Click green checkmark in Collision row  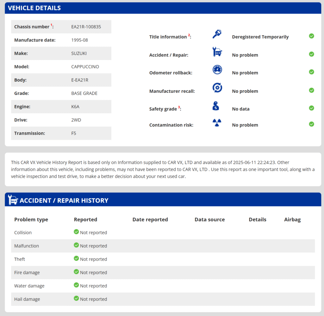pos(76,232)
